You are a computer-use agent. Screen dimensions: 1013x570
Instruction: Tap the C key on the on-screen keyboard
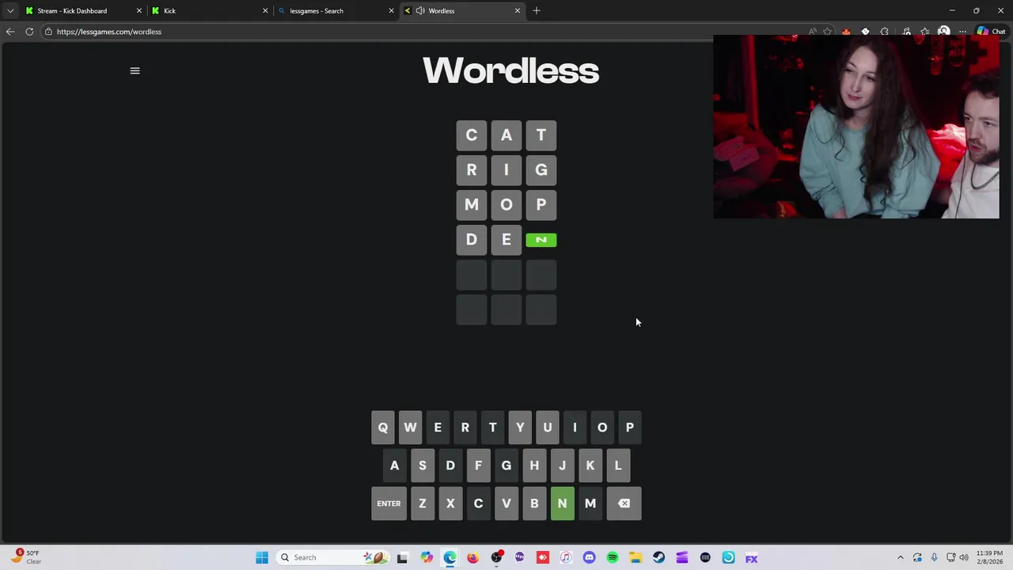click(478, 503)
